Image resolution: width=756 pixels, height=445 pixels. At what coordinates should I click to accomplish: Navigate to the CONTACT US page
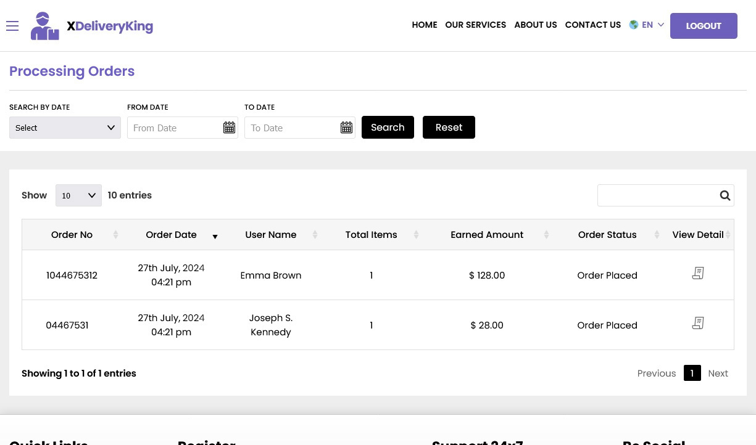[592, 25]
